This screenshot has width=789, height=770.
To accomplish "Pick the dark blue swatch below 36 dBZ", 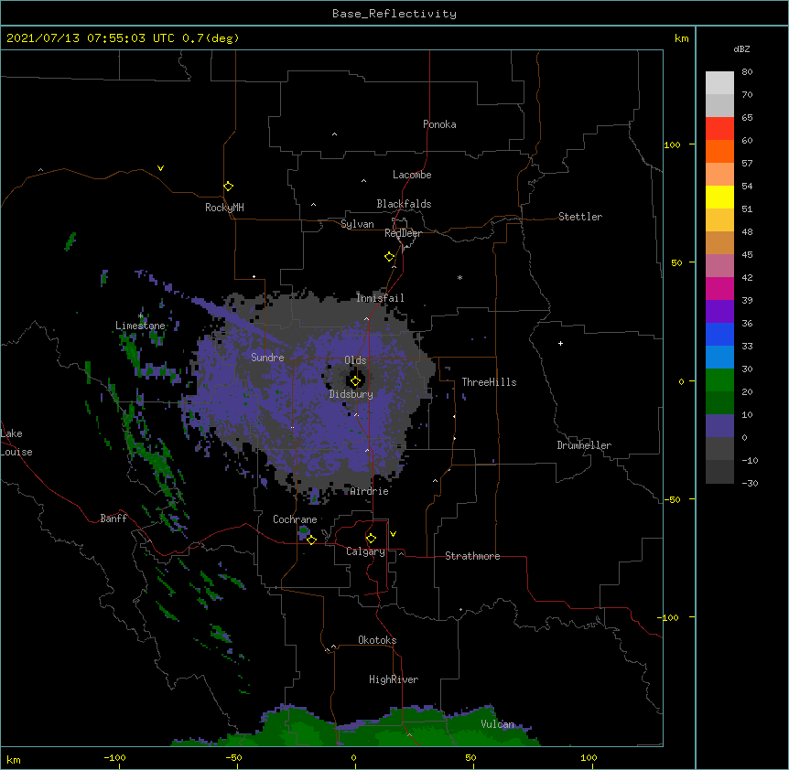I will (719, 334).
